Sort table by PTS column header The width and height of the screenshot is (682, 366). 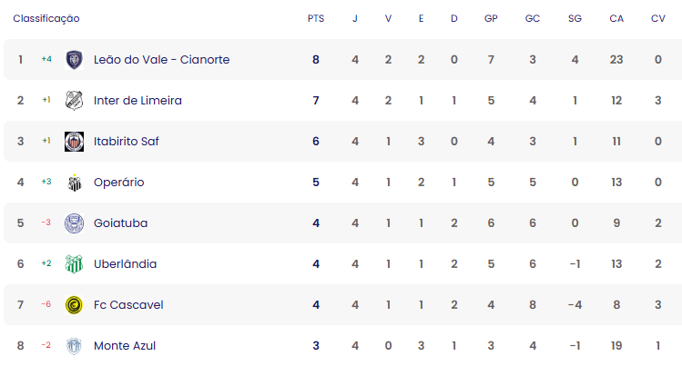tap(316, 18)
